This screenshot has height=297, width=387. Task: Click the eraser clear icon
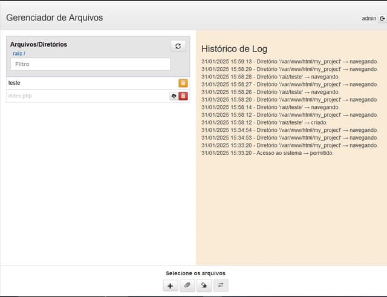(x=204, y=286)
